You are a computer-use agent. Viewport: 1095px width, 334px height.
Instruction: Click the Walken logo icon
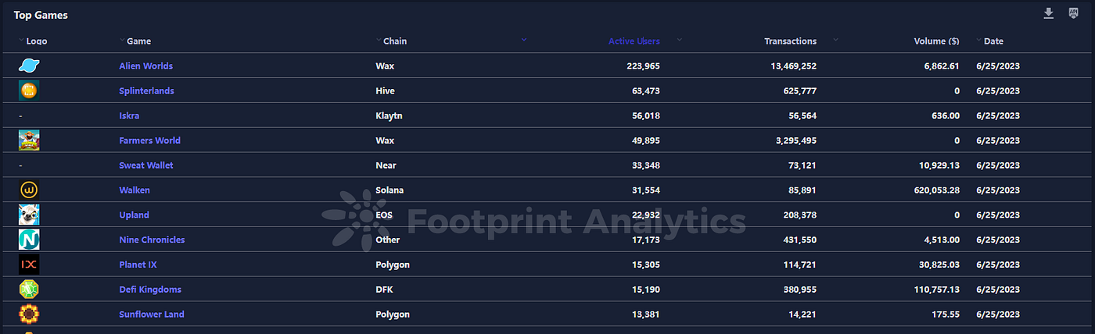pos(29,190)
